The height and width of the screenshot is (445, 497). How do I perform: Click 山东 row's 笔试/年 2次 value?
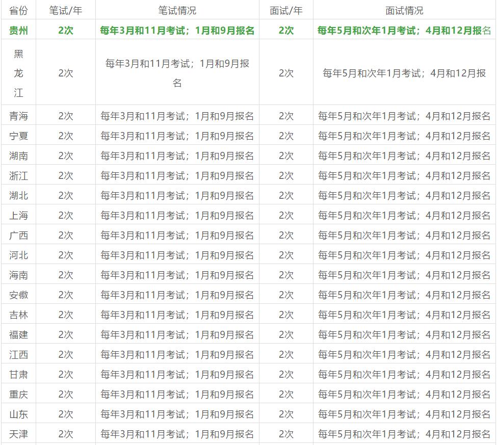click(66, 414)
